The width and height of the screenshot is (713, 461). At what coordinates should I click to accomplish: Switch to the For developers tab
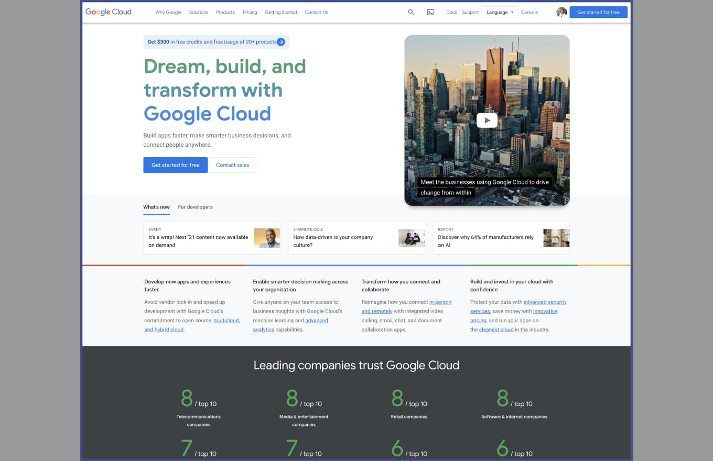195,207
